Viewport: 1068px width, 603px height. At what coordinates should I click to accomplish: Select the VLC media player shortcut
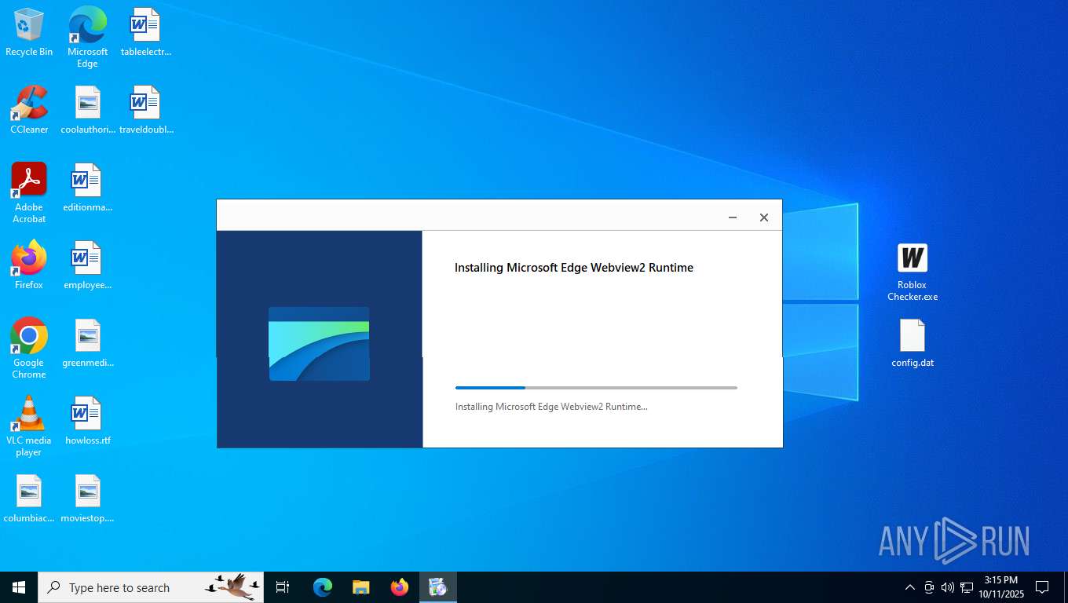point(29,426)
